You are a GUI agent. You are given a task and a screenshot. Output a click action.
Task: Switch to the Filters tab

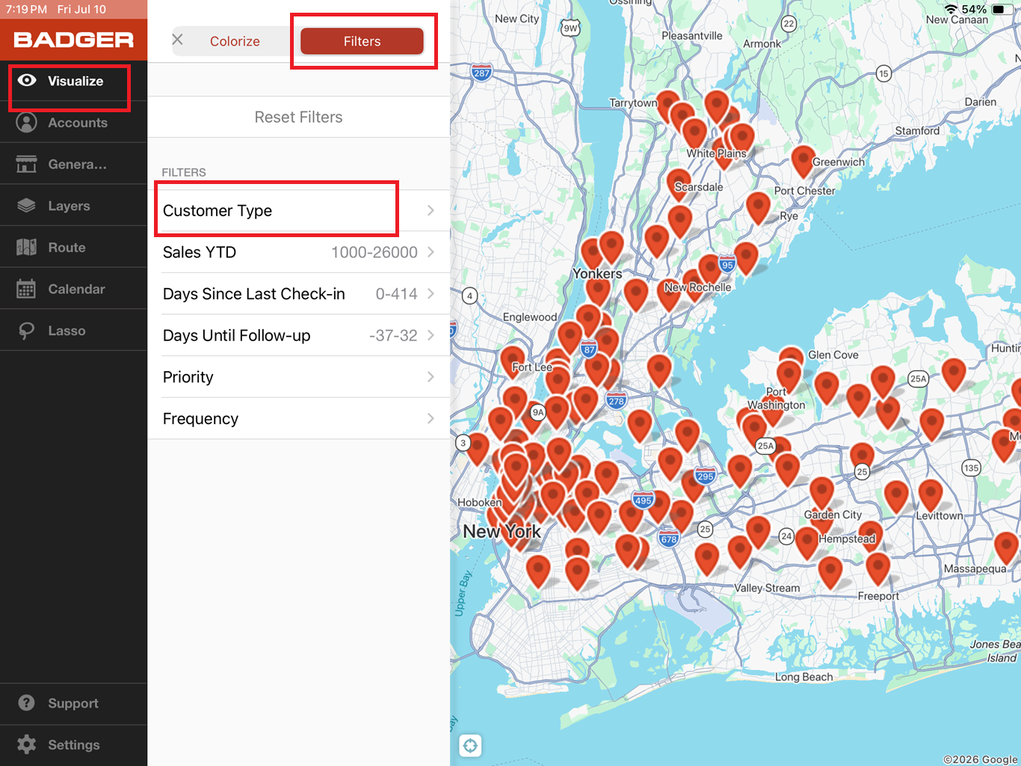[x=362, y=42]
